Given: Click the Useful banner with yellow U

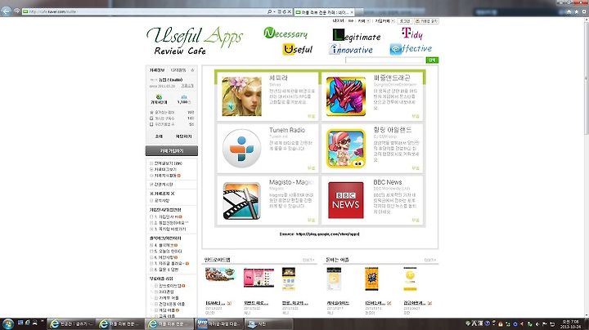Looking at the screenshot, I should coord(298,49).
